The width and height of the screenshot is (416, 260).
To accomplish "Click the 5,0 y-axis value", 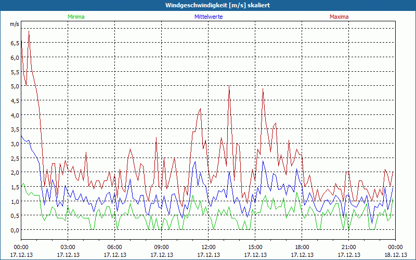I will (x=15, y=86).
